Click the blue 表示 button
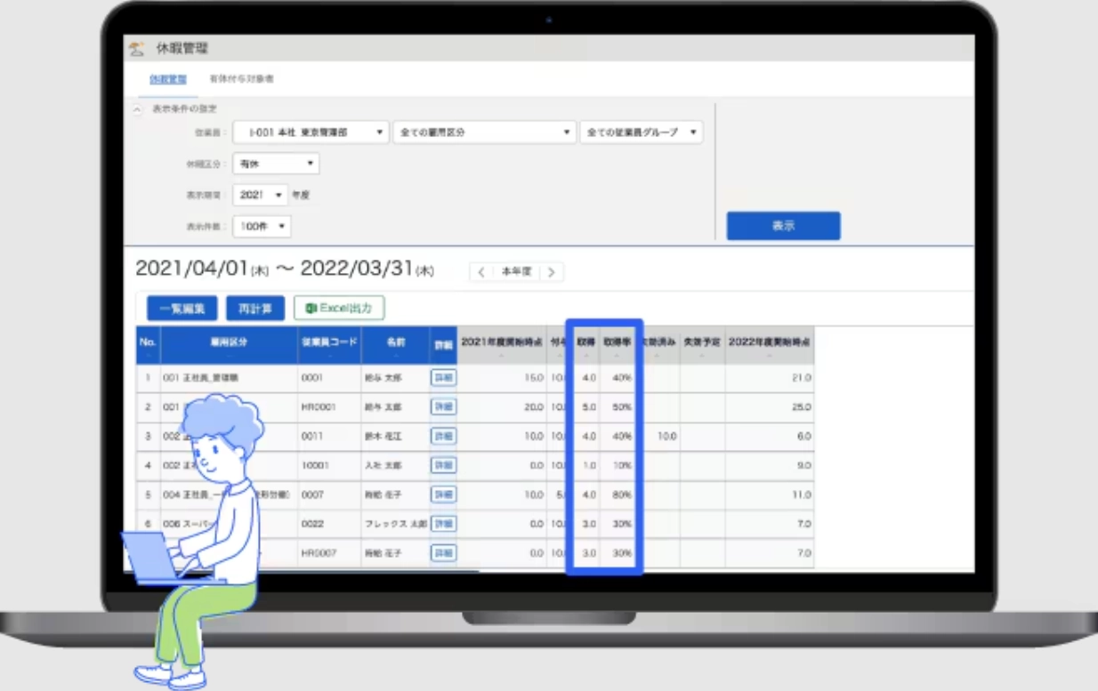Viewport: 1098px width, 691px height. [783, 226]
